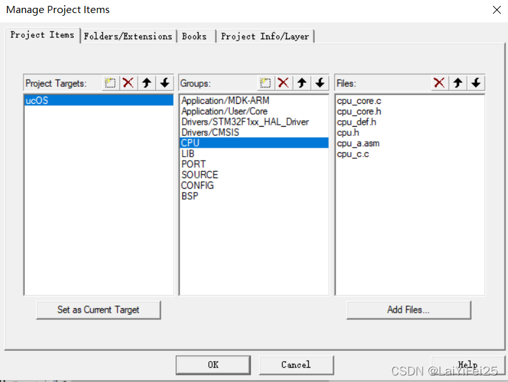Move selected group down
Image resolution: width=508 pixels, height=382 pixels.
click(x=320, y=83)
